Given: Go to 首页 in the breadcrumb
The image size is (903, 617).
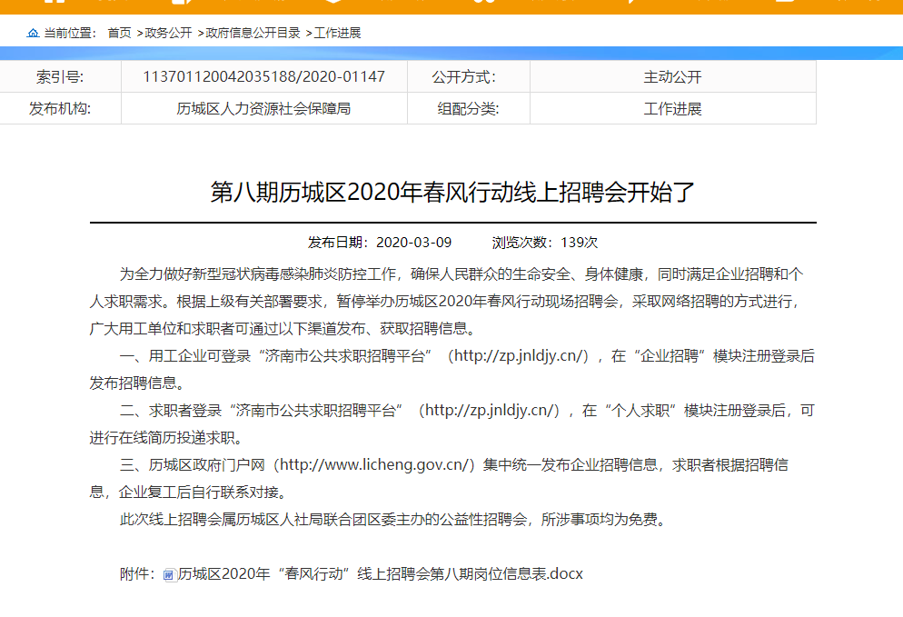Looking at the screenshot, I should [x=119, y=33].
